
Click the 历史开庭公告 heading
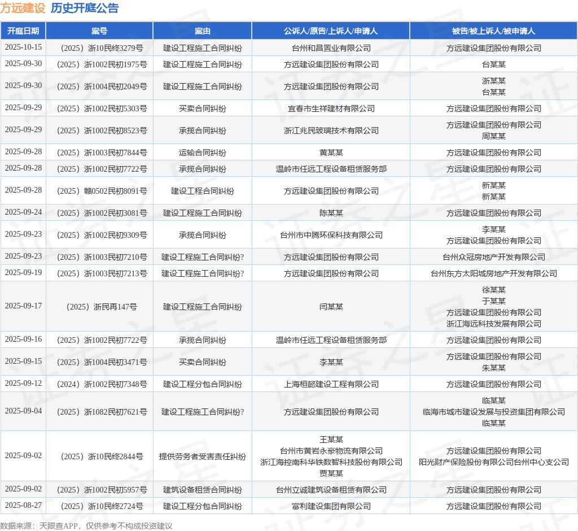click(x=85, y=8)
